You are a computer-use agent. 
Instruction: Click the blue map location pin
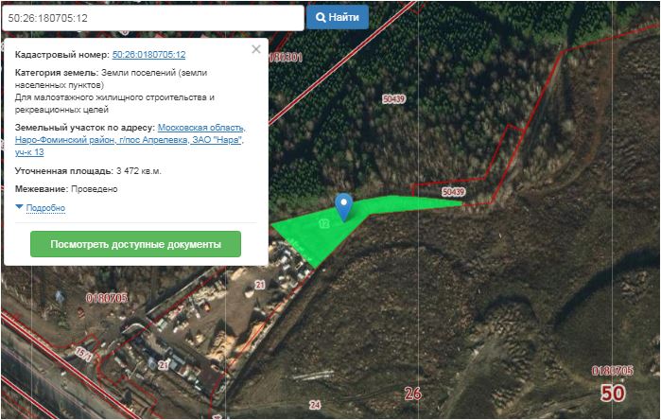(343, 207)
